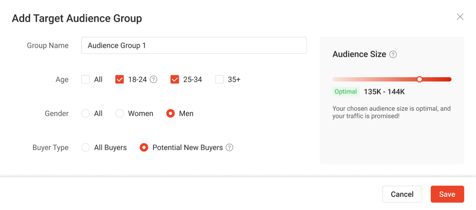
Task: Click help icon beside Potential New Buyers
Action: click(x=230, y=147)
